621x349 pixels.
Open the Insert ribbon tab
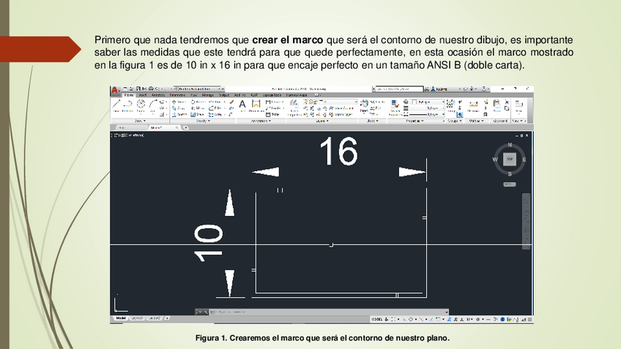point(143,95)
